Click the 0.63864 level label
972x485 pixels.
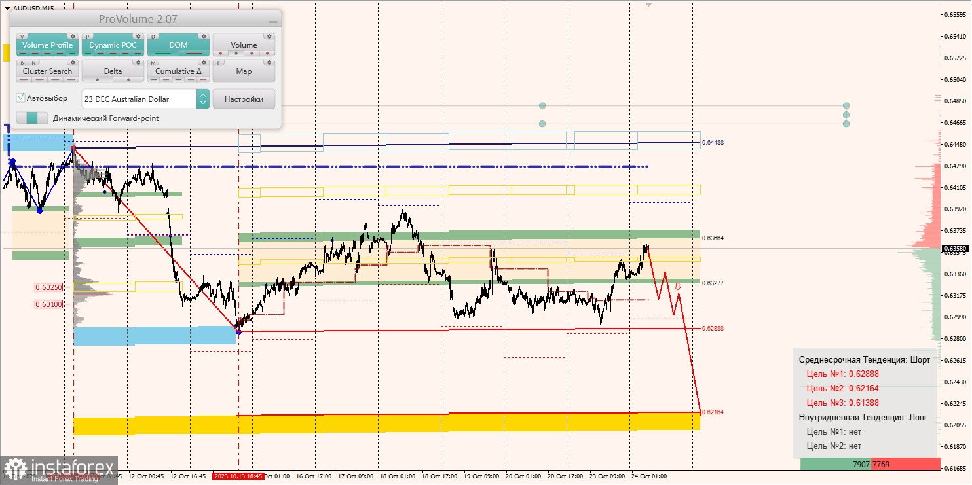(x=713, y=238)
